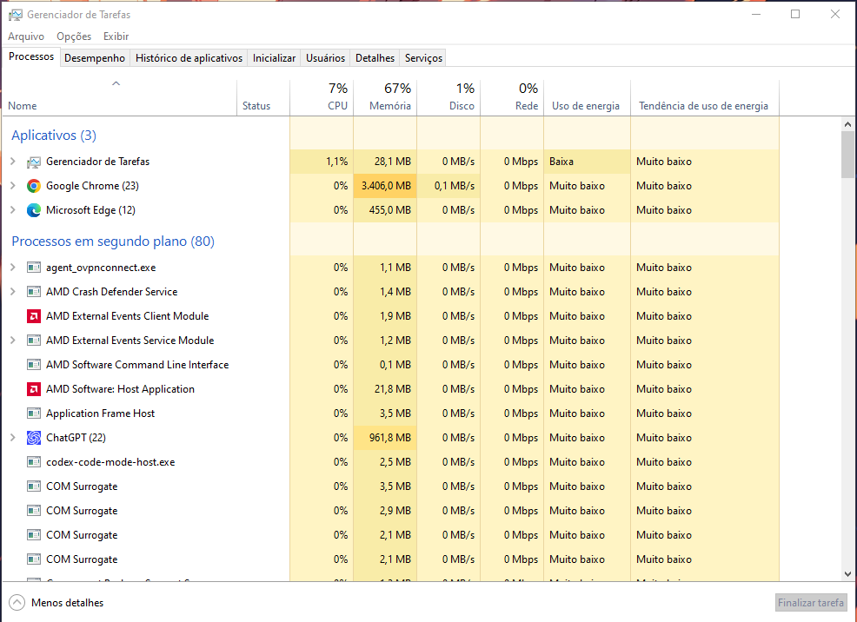Sort by Tendência de uso de energia column
Viewport: 857px width, 622px height.
pos(705,97)
